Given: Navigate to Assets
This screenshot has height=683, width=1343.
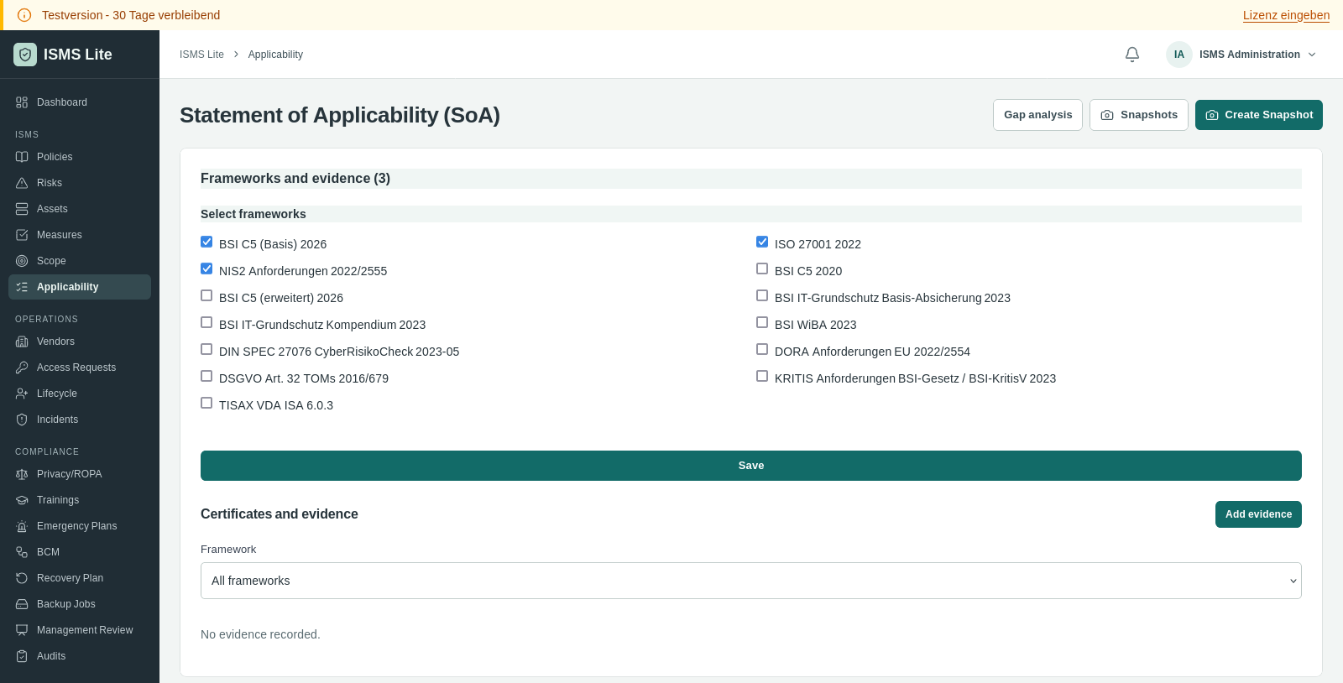Looking at the screenshot, I should 80,209.
